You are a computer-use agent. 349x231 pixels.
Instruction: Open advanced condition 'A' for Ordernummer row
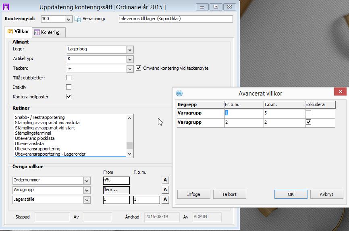click(x=165, y=180)
